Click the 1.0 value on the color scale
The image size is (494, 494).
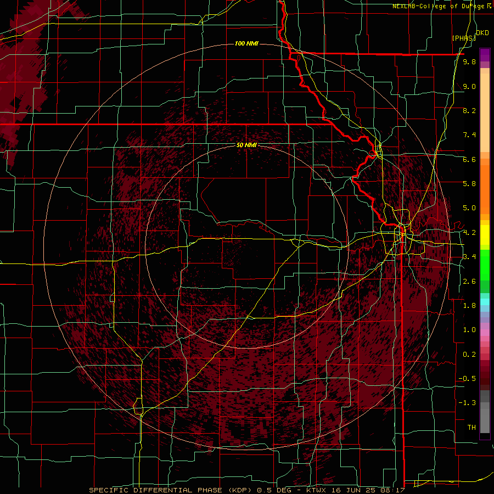469,330
